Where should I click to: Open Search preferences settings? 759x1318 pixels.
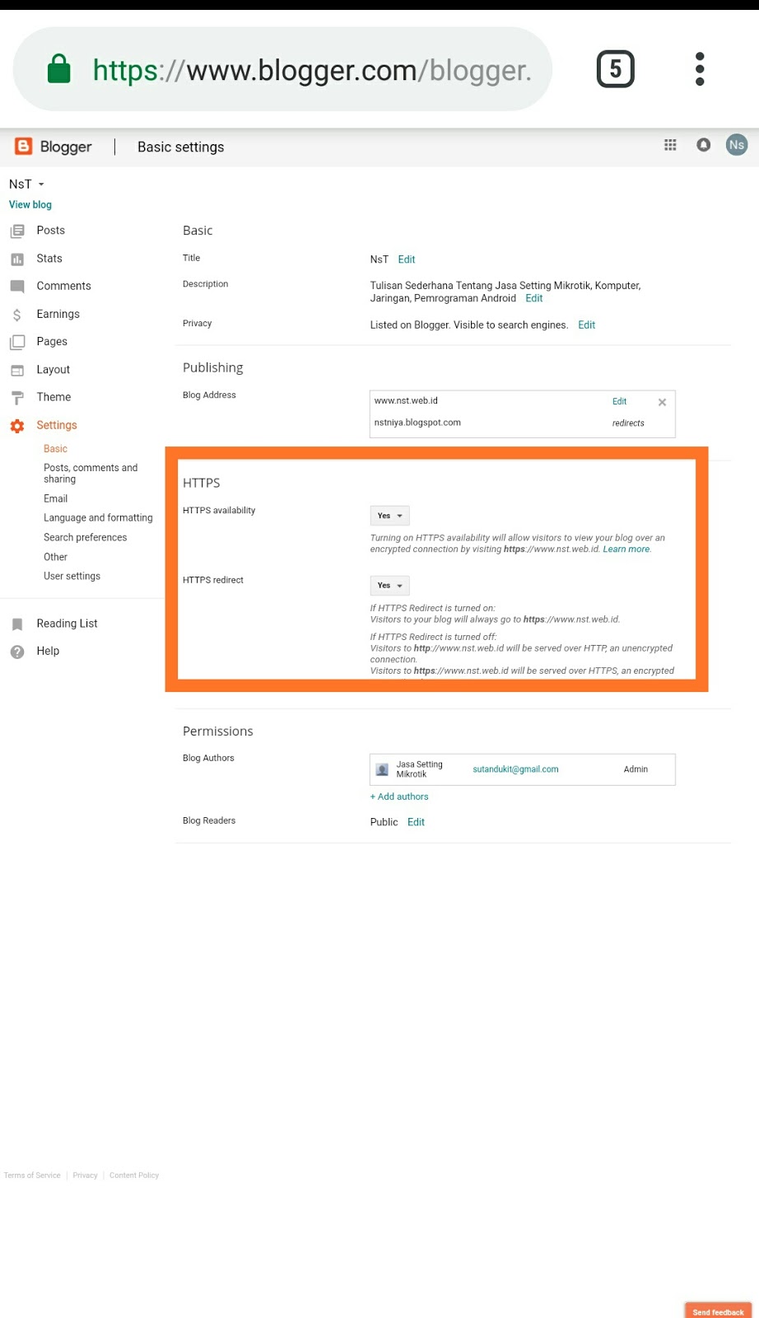tap(85, 537)
